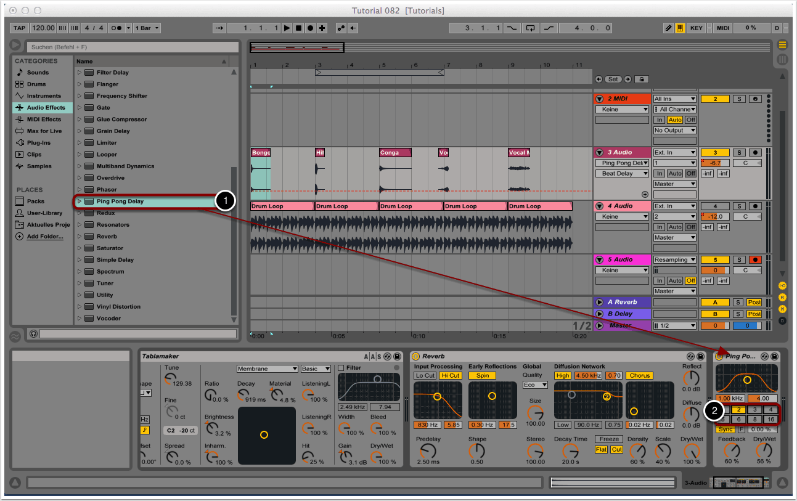Image resolution: width=797 pixels, height=501 pixels.
Task: Expand the Ping Pong Delay folder
Action: tap(80, 202)
